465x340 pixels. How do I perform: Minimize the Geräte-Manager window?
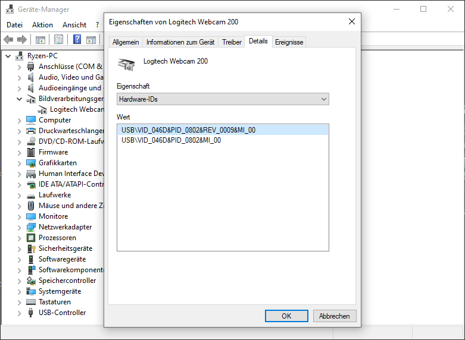pyautogui.click(x=396, y=9)
